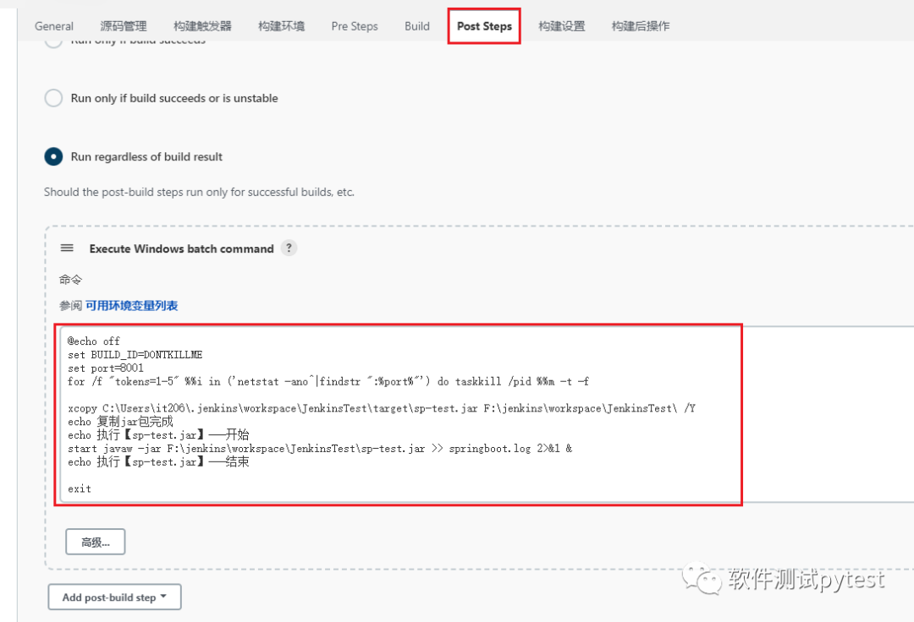Click the 'exit' line in the command box
The image size is (914, 622).
coord(80,488)
